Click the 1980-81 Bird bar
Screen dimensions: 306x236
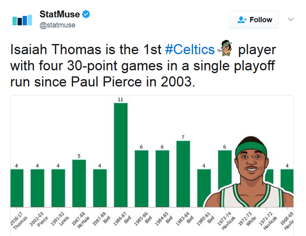tap(204, 188)
